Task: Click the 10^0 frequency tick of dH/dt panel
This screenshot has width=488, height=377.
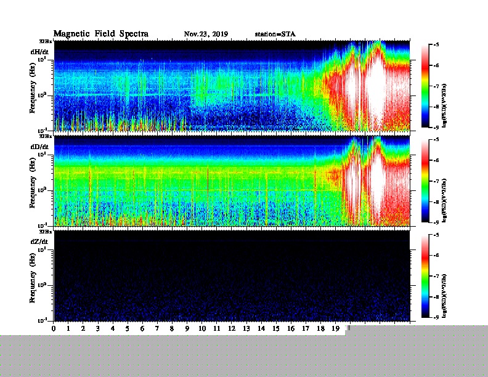Action: pos(42,95)
